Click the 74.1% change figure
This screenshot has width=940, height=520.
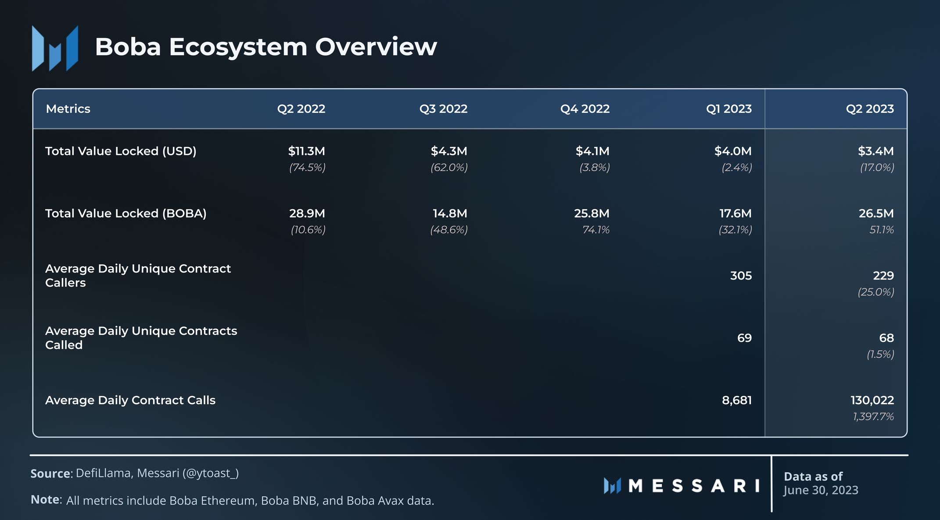tap(596, 230)
